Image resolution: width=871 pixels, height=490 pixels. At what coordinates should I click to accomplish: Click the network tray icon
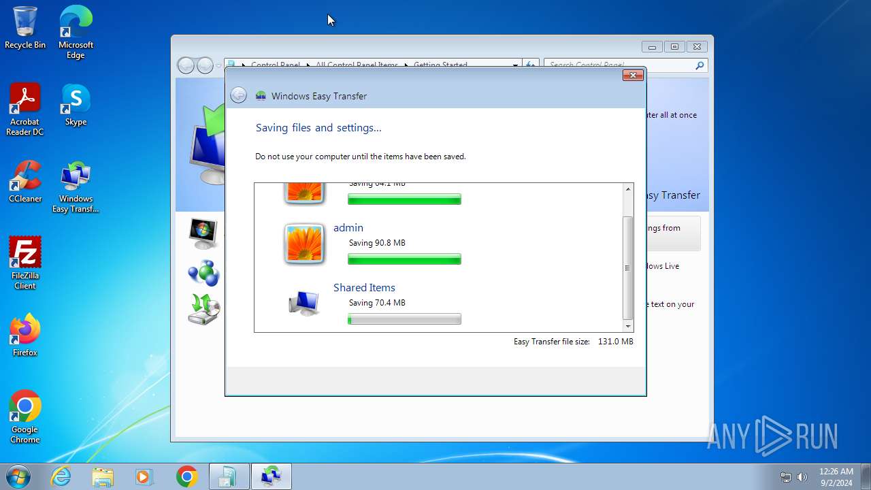786,477
